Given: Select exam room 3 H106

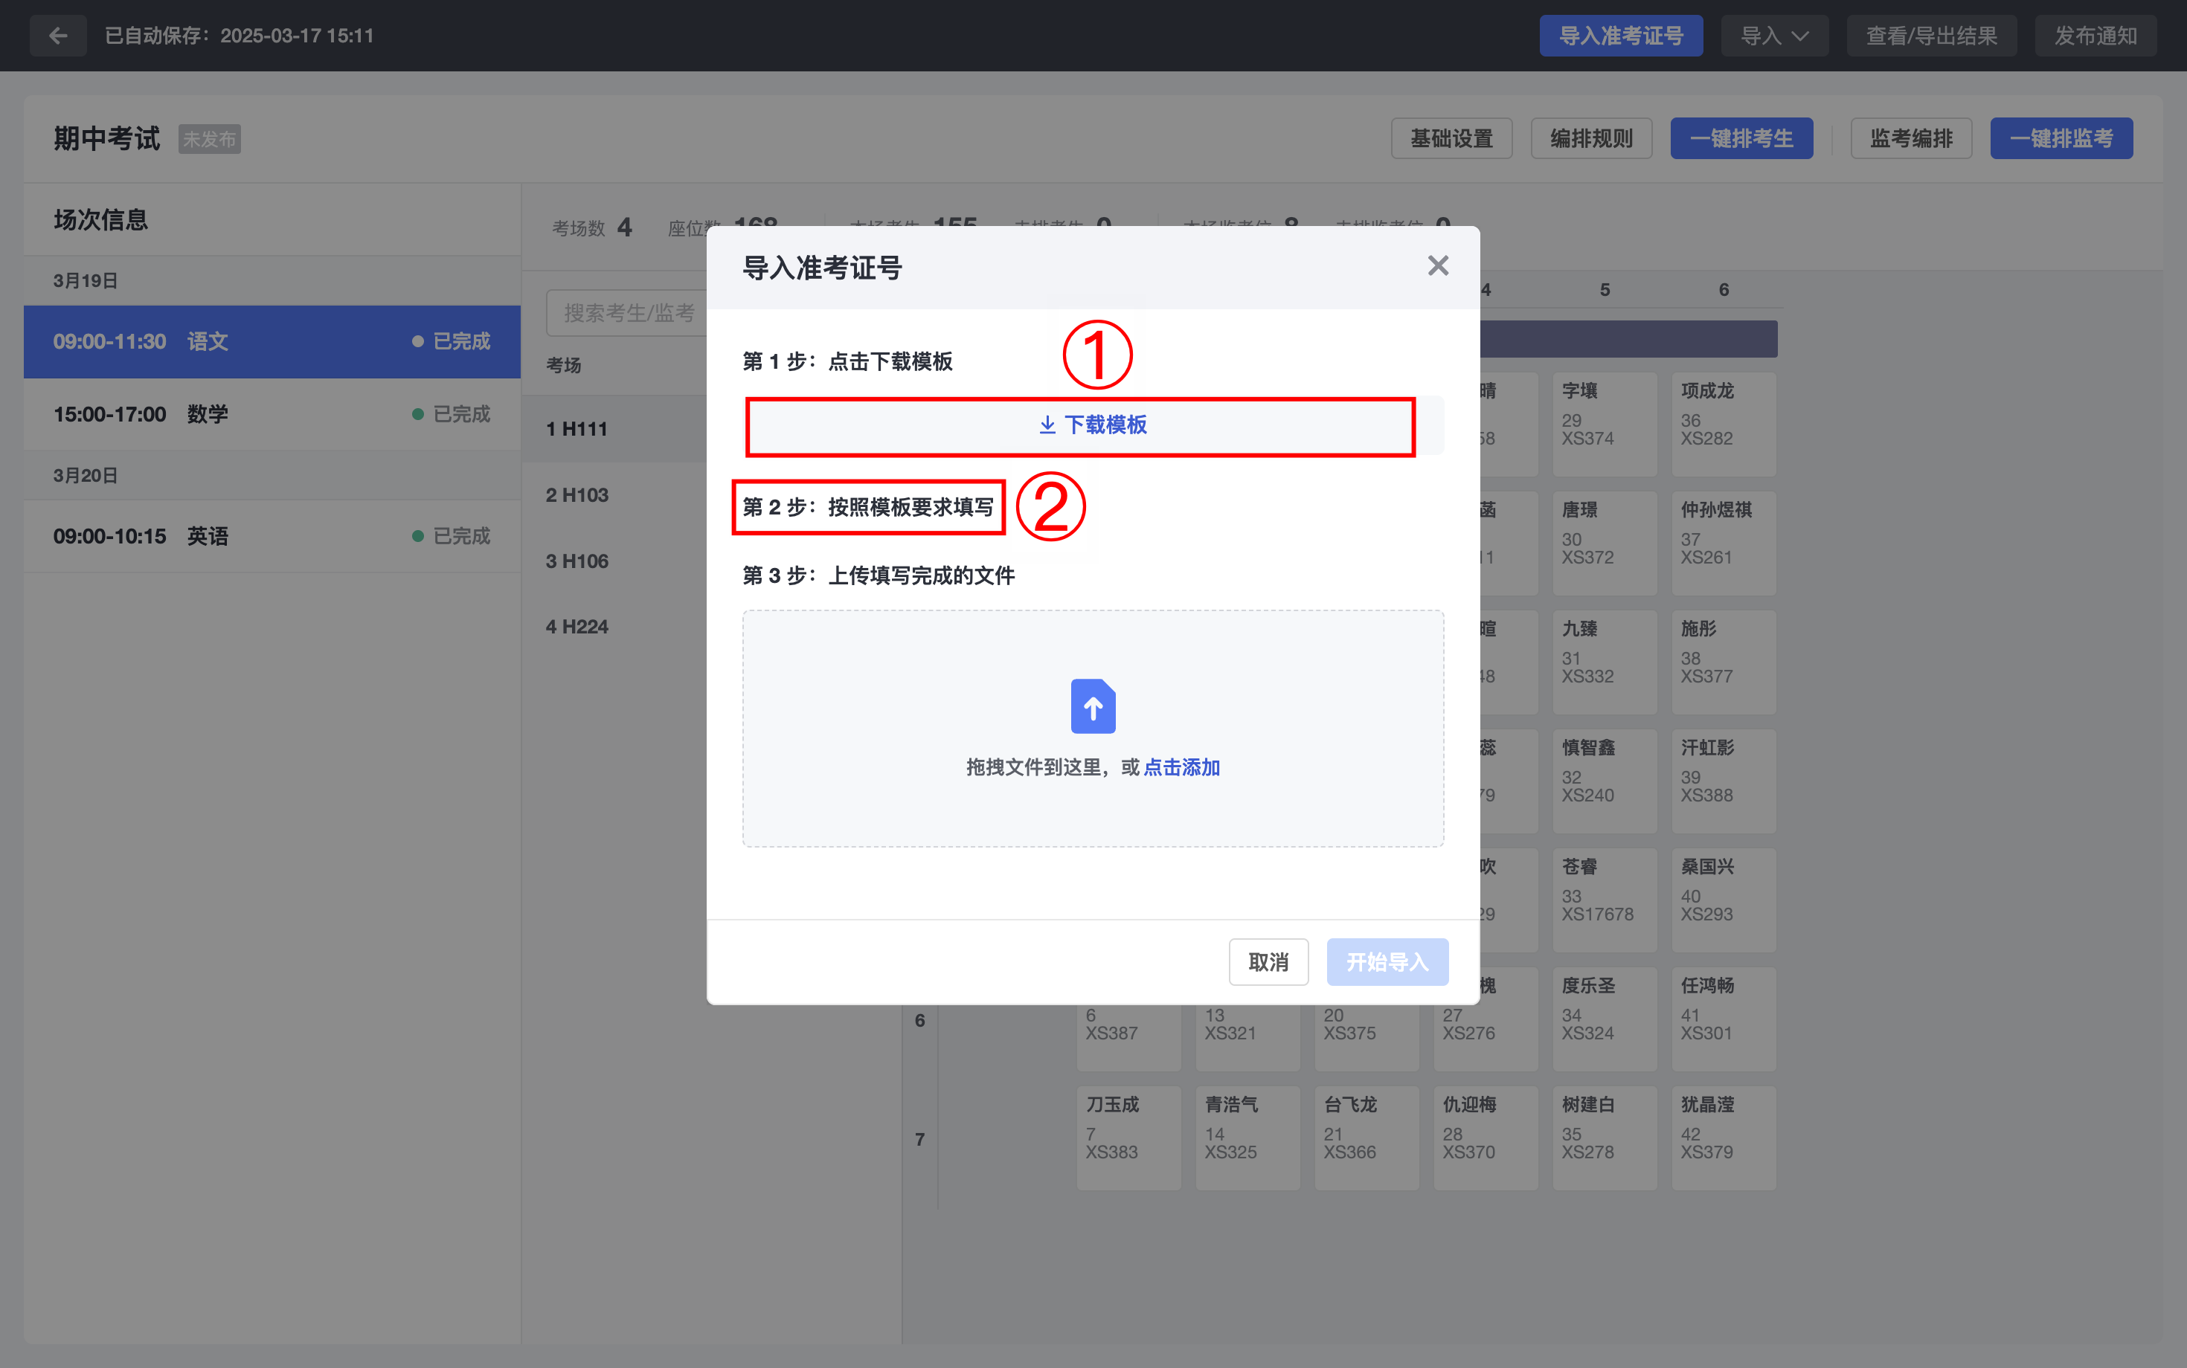Looking at the screenshot, I should tap(614, 561).
